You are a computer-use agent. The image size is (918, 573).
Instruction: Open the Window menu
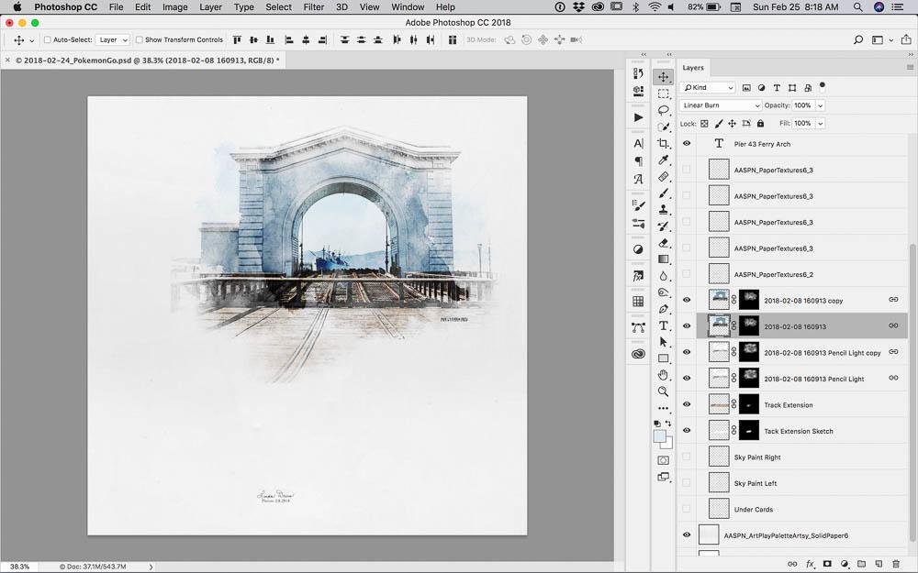(408, 7)
